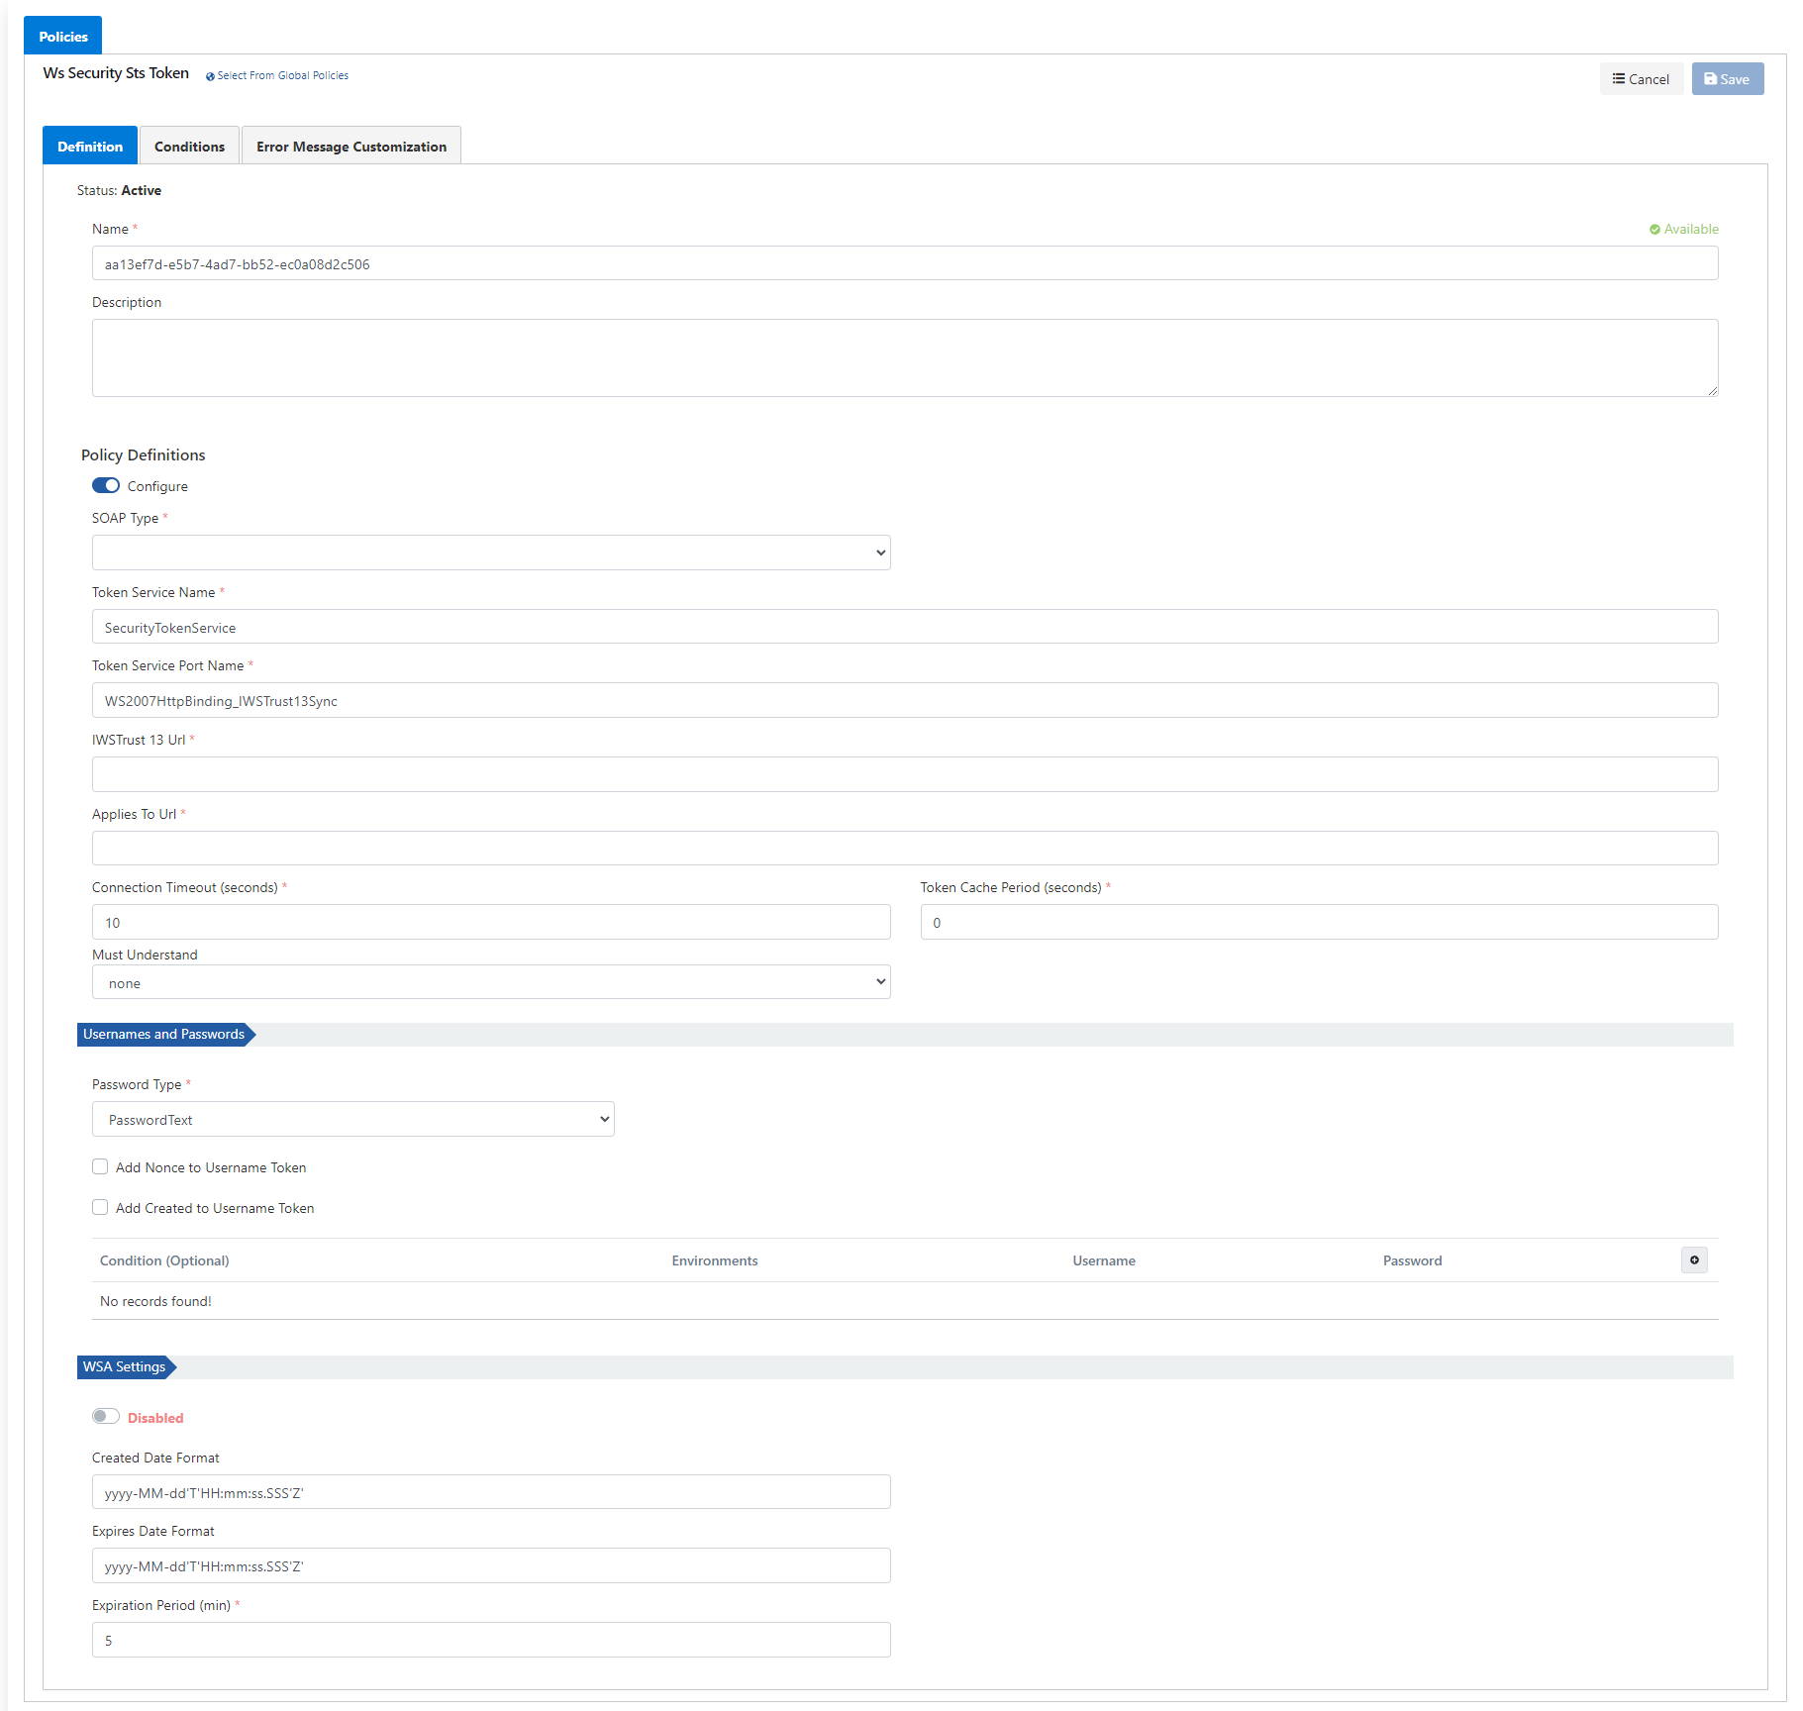
Task: Check Add Nonce to Username Token
Action: pyautogui.click(x=100, y=1166)
